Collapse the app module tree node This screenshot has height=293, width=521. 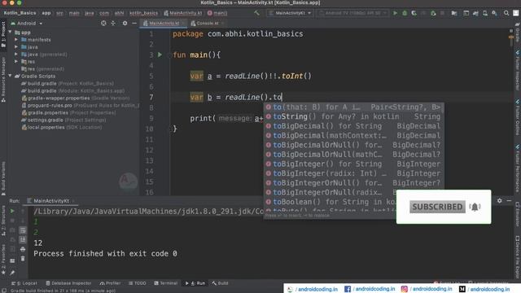pyautogui.click(x=10, y=33)
